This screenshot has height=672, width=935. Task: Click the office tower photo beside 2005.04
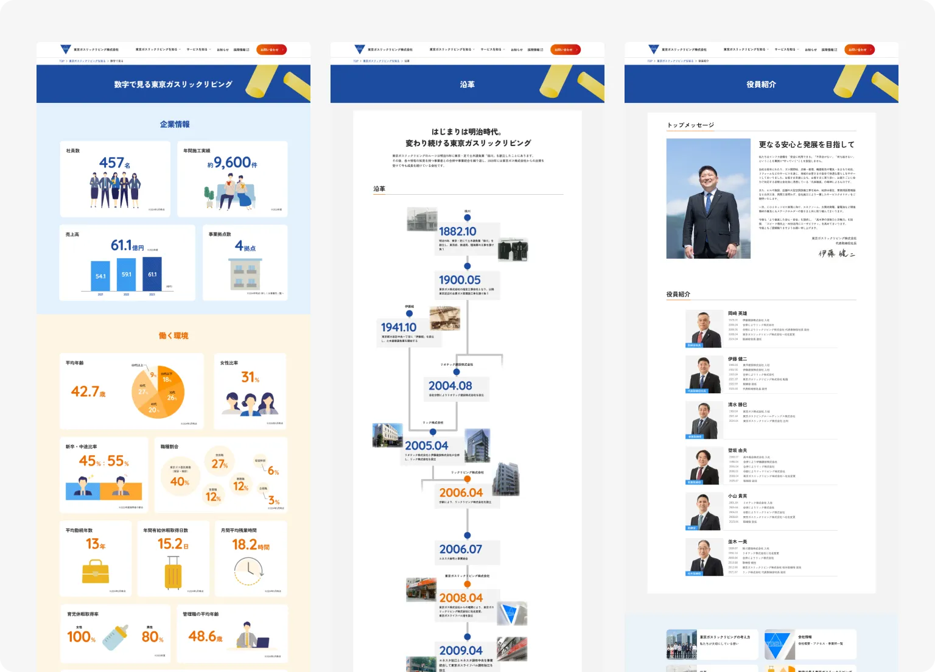[478, 446]
